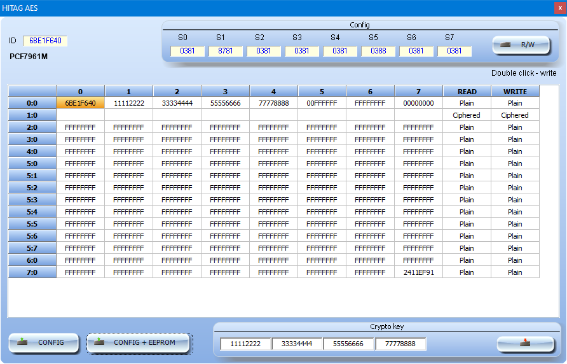This screenshot has height=364, width=567.
Task: Select row header 0:0
Action: [32, 103]
